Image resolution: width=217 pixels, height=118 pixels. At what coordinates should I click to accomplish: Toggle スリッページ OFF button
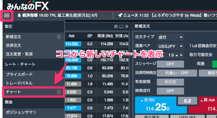click(x=170, y=64)
